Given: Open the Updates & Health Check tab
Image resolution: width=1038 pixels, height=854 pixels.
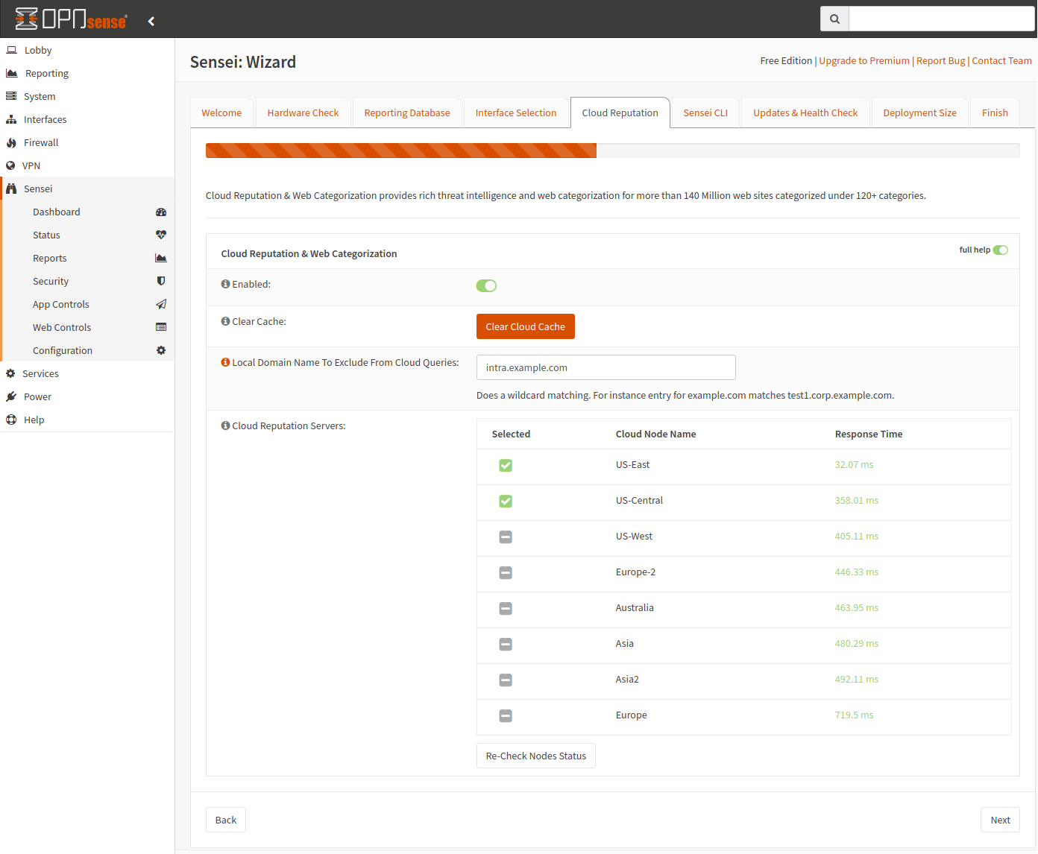Looking at the screenshot, I should point(805,113).
